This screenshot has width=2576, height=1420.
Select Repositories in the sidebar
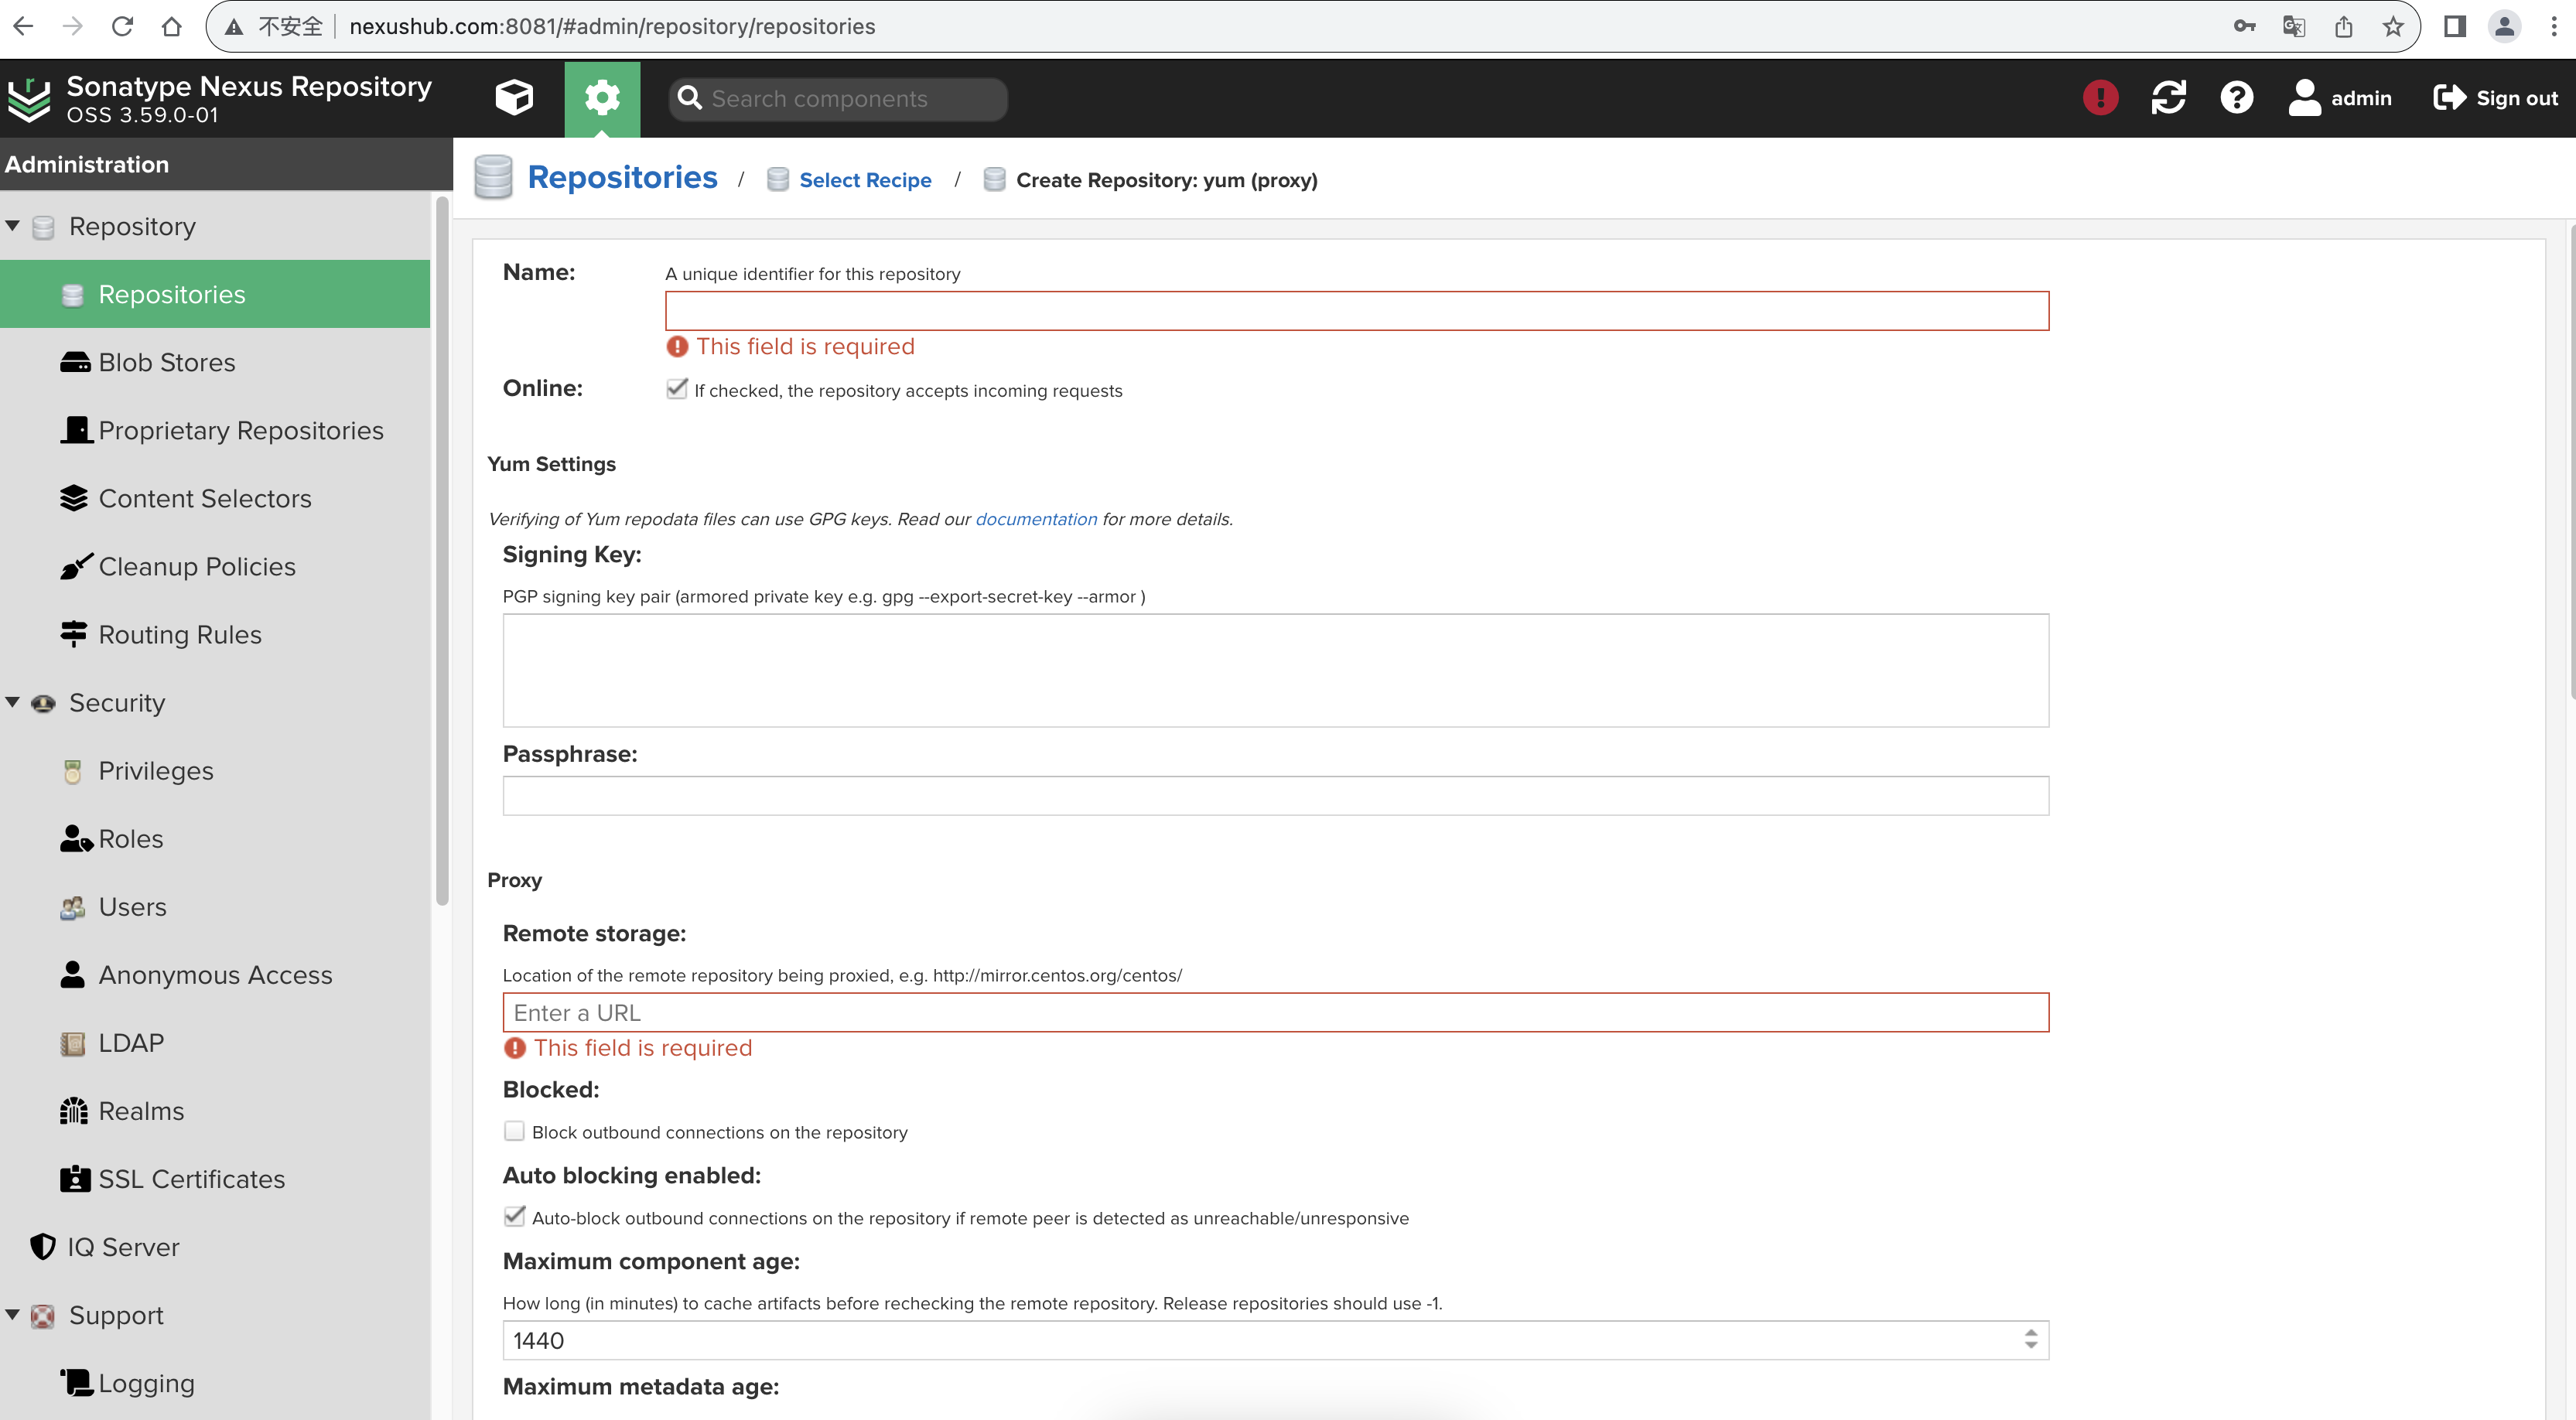coord(215,294)
